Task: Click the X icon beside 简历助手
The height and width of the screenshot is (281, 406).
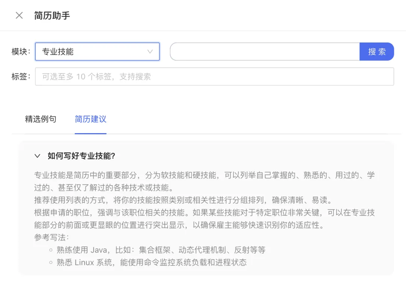Action: tap(19, 15)
